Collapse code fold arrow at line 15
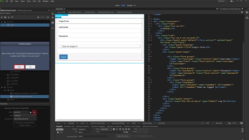The height and width of the screenshot is (140, 249). tap(151, 21)
